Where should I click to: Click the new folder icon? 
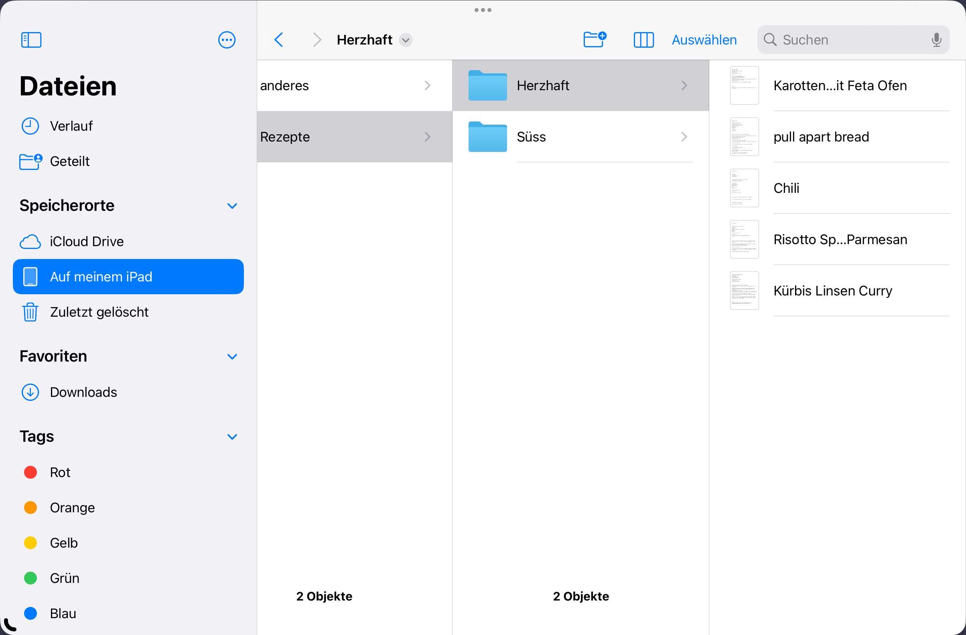pyautogui.click(x=595, y=40)
